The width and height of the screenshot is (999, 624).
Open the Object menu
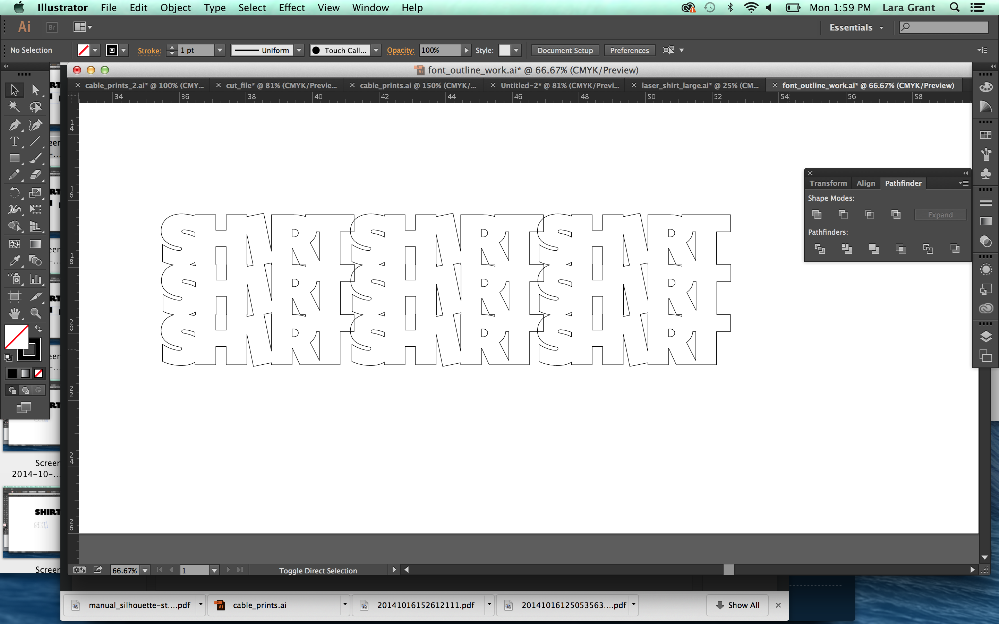click(176, 7)
